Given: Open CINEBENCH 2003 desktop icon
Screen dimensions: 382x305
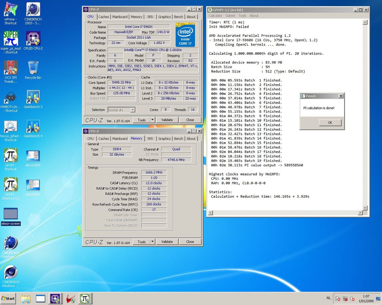Looking at the screenshot, I should [x=33, y=13].
